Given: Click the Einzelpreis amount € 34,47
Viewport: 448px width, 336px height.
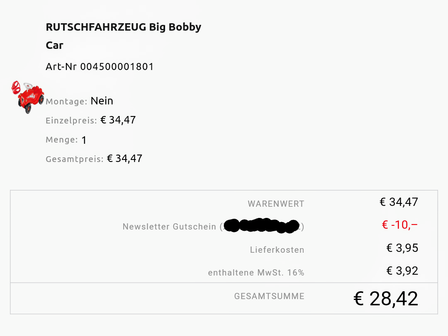Looking at the screenshot, I should click(118, 120).
